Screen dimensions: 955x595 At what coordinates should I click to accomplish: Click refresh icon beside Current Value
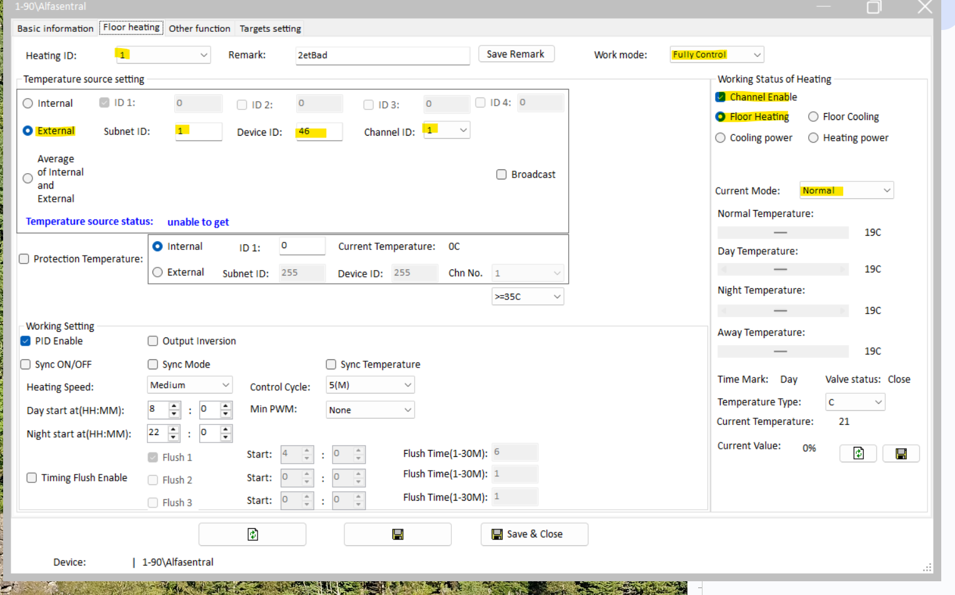(x=858, y=453)
